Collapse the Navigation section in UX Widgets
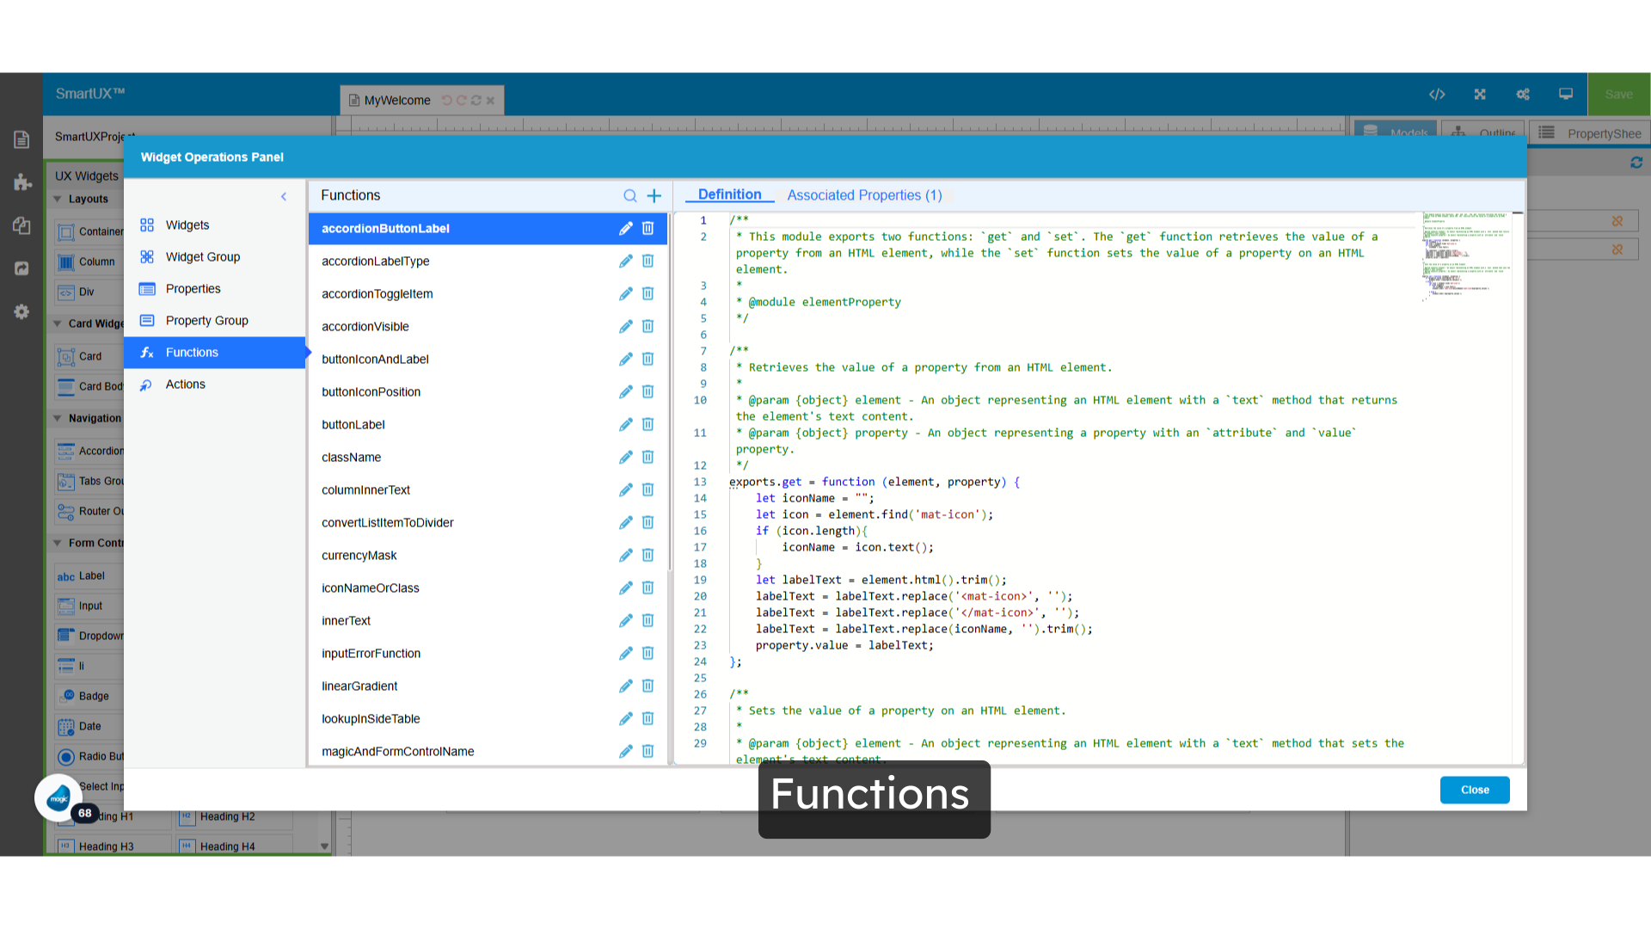Image resolution: width=1651 pixels, height=929 pixels. tap(57, 418)
